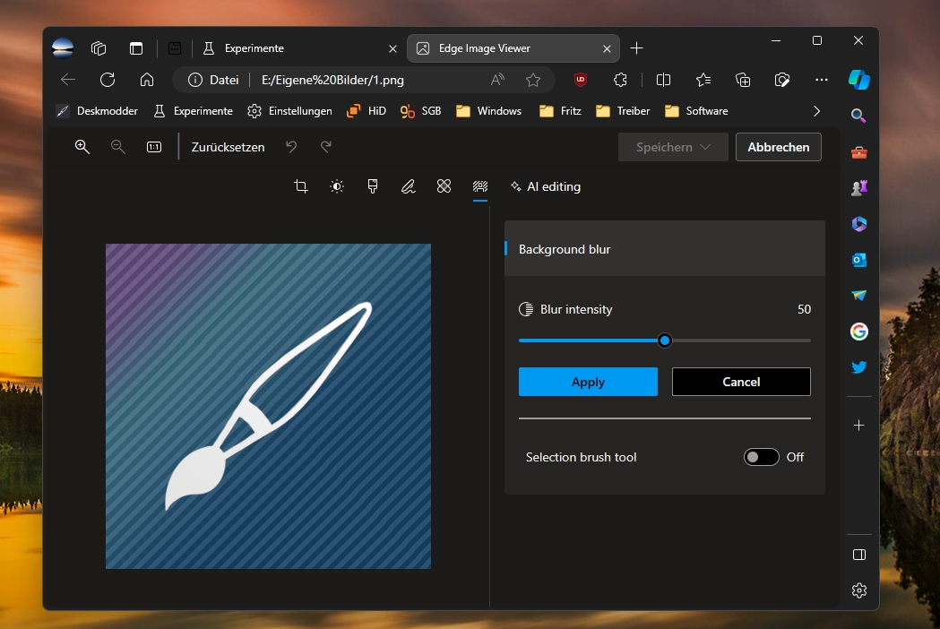Screen dimensions: 940x629
Task: Expand the bookmarks overflow chevron
Action: tap(816, 111)
